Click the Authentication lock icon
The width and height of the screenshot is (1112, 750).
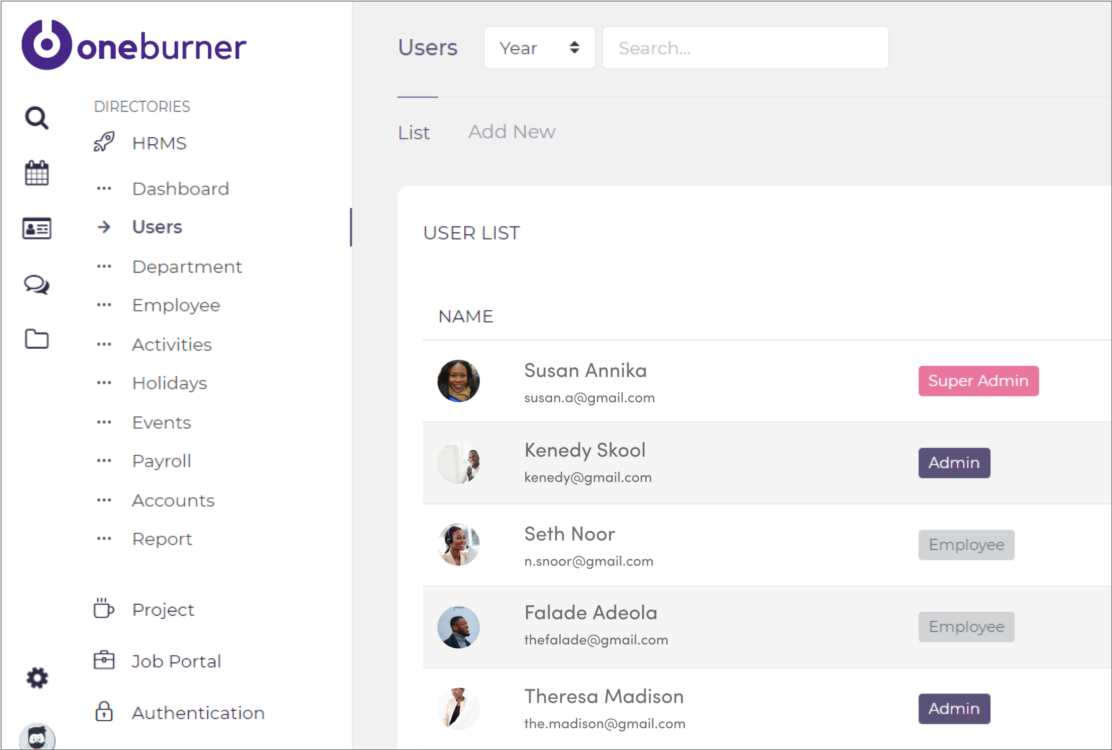[104, 711]
